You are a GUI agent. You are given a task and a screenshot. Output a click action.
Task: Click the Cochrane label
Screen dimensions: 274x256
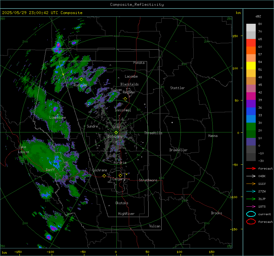pyautogui.click(x=100, y=170)
